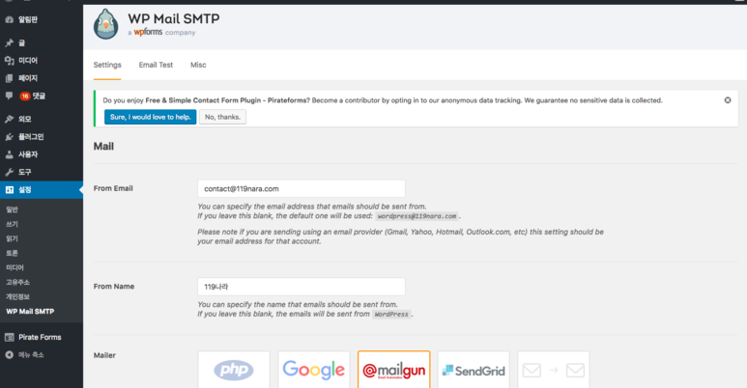Open 읽기 reading settings submenu
Screen dimensions: 747x388
point(12,238)
